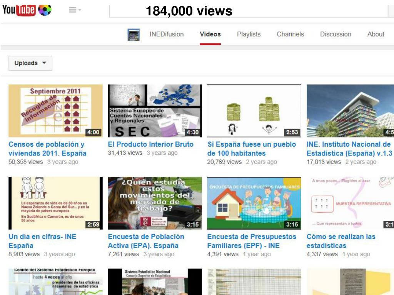Viewport: 394px width, 295px height.
Task: Expand the Uploads dropdown
Action: tap(30, 63)
